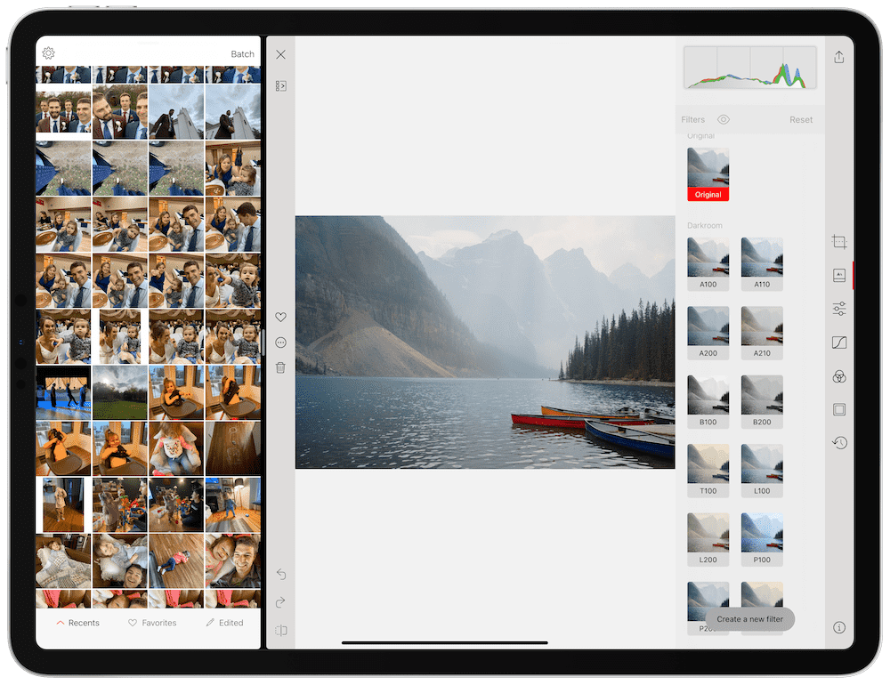The height and width of the screenshot is (685, 890).
Task: Close the photo editor with X icon
Action: [280, 54]
